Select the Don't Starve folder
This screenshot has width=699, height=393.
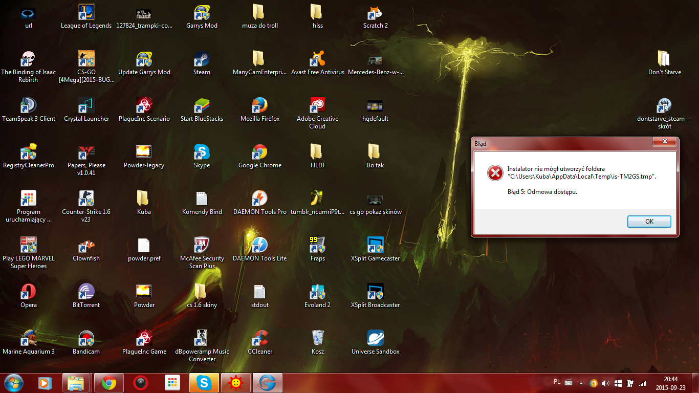coord(664,63)
